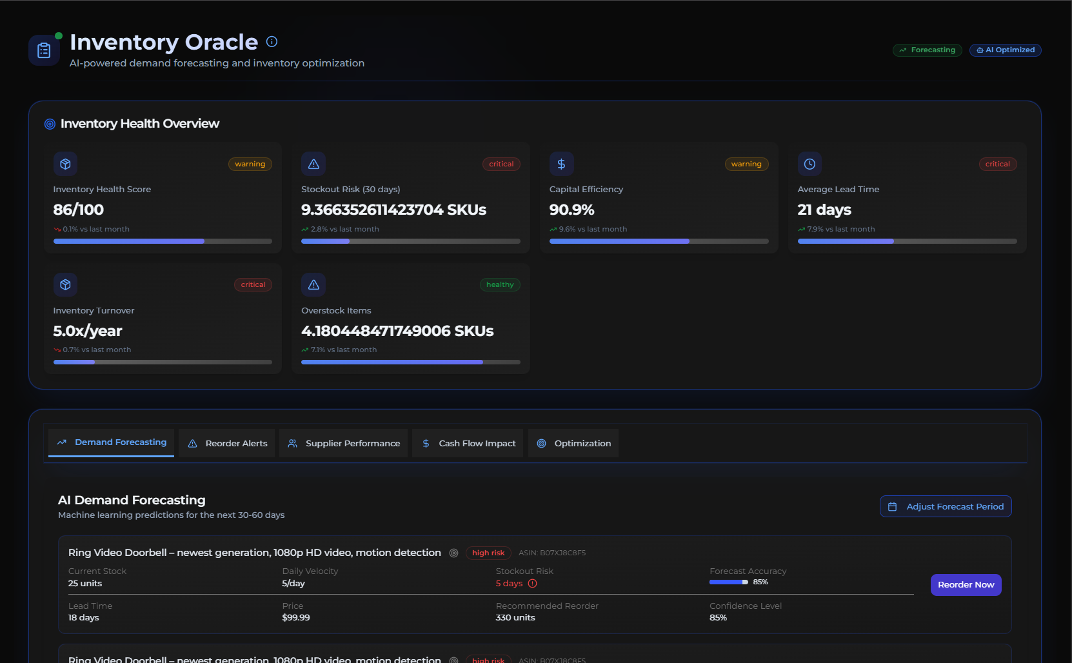The height and width of the screenshot is (663, 1072).
Task: Click the 85% confidence level value
Action: (x=718, y=618)
